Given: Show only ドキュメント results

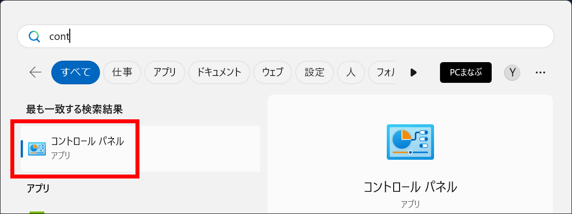Looking at the screenshot, I should coord(219,72).
